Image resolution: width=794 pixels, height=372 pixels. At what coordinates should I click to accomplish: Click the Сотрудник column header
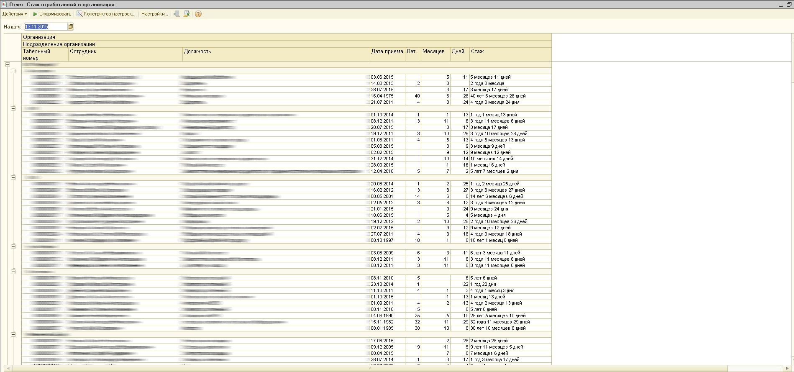click(x=126, y=54)
